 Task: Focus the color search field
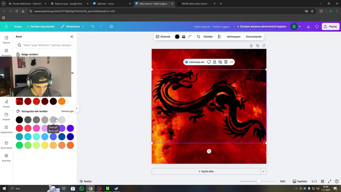point(45,45)
